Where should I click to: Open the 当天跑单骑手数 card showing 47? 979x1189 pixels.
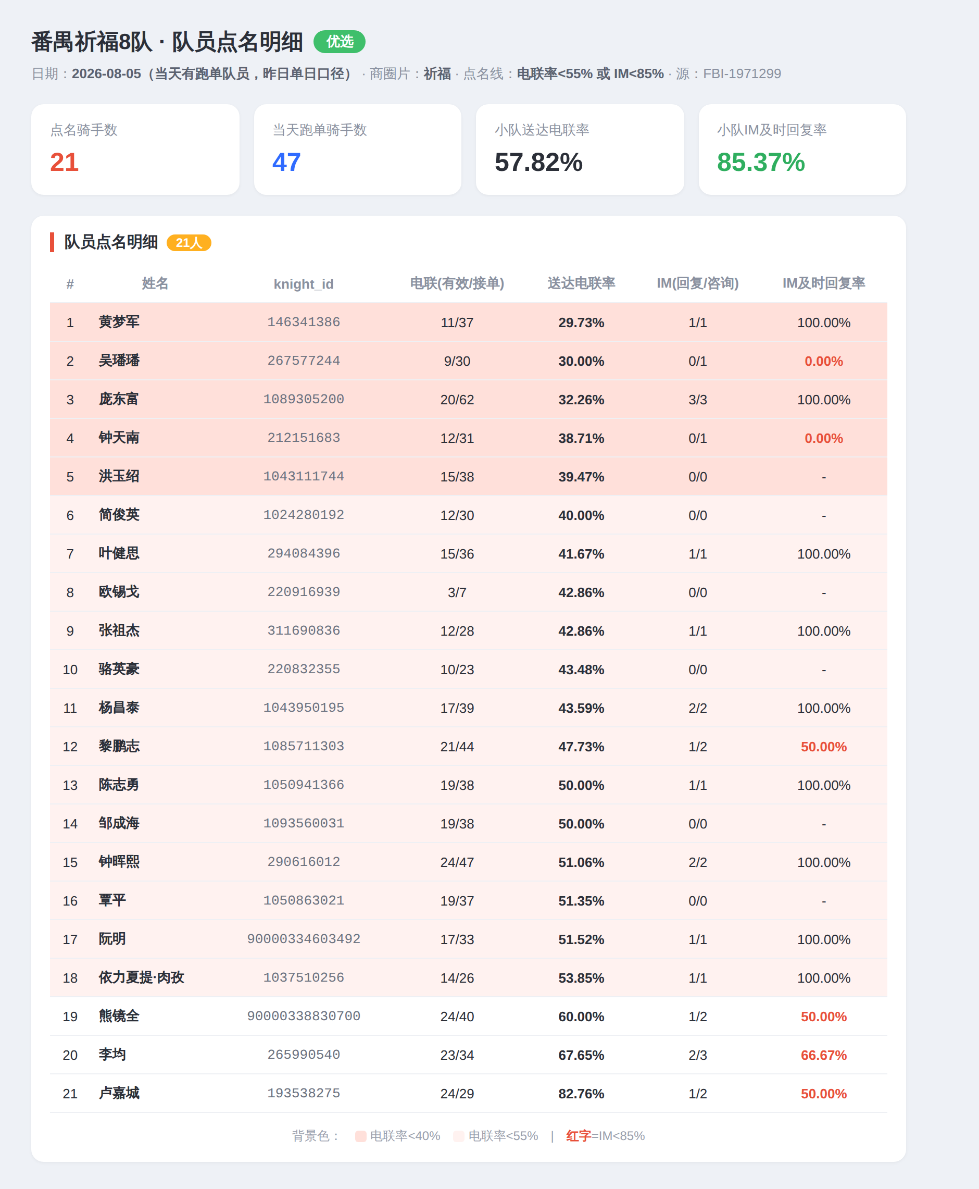(x=358, y=150)
